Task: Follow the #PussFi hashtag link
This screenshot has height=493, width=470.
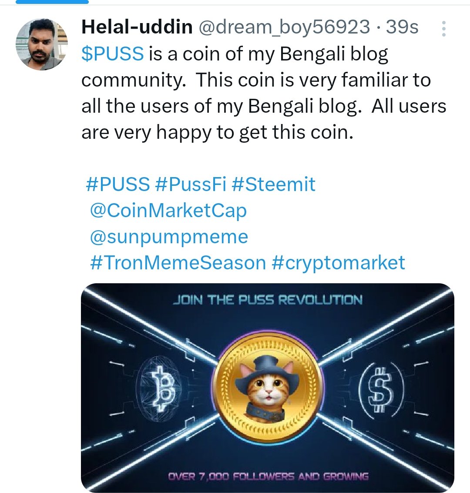Action: pos(191,184)
